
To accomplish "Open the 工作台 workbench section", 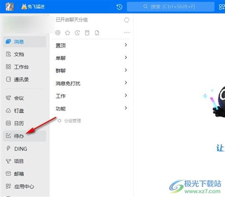I will pos(25,67).
